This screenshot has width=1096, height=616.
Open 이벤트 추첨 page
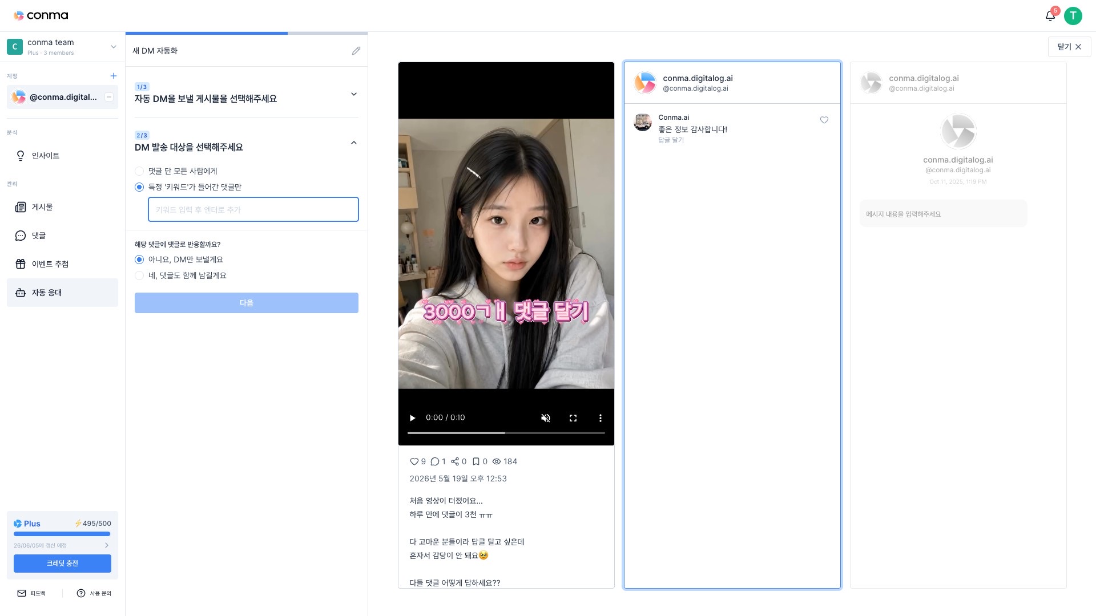(62, 264)
